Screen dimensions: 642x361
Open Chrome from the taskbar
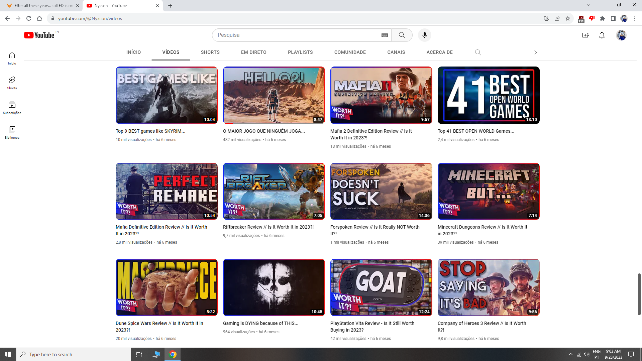pyautogui.click(x=173, y=354)
